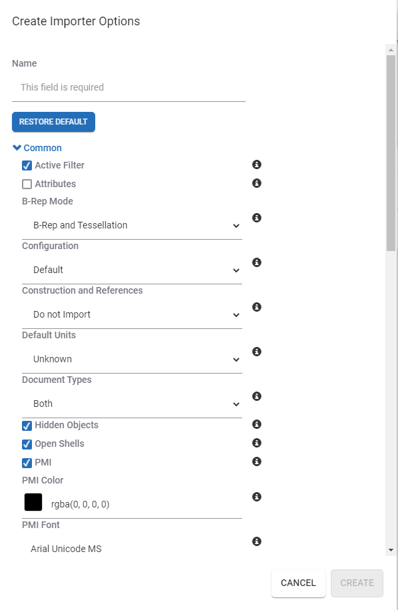This screenshot has height=610, width=398.
Task: Click the info icon beside Attributes
Action: [256, 183]
